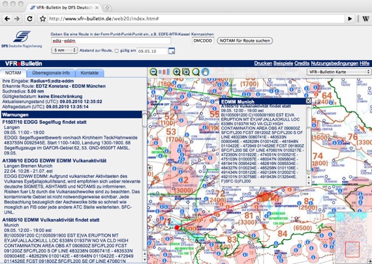
Task: Click the 'Gültigkeitsdatum: keine Einschränkung' line
Action: 42,96
